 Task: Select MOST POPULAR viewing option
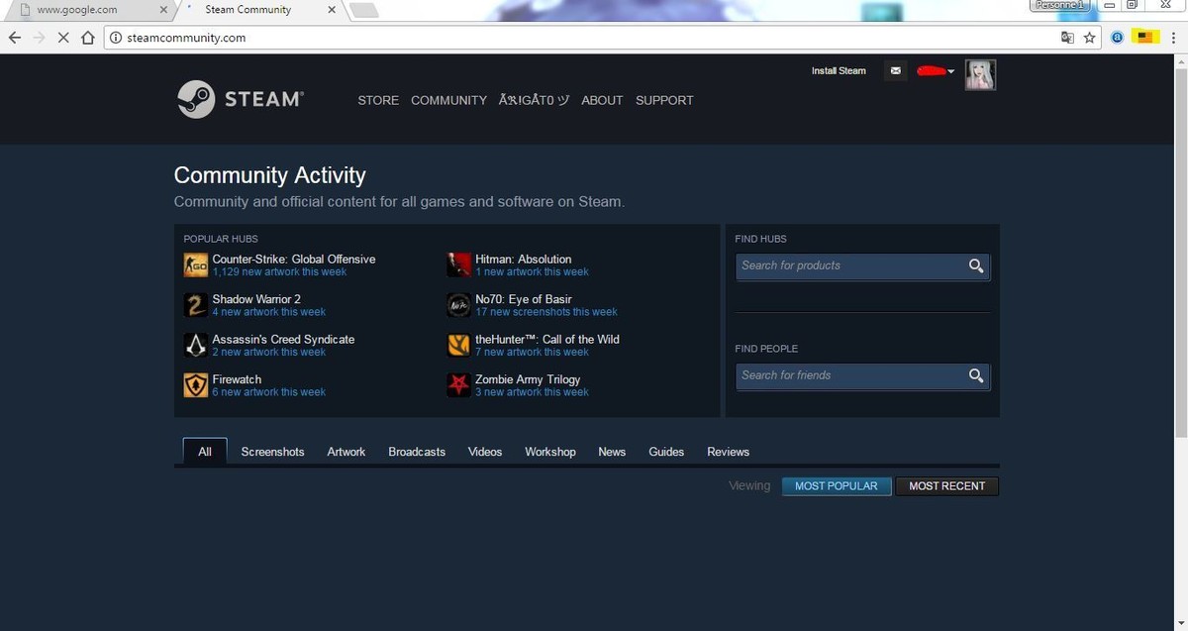pyautogui.click(x=837, y=486)
